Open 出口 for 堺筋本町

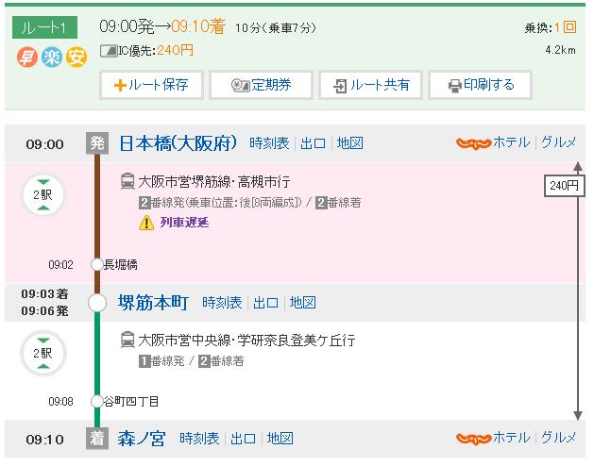[x=265, y=303]
